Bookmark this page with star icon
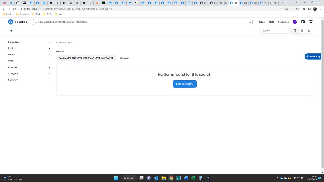 tap(297, 9)
